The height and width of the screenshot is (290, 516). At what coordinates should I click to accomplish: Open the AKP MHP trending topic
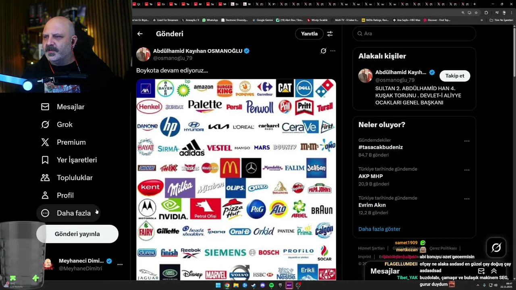(370, 176)
